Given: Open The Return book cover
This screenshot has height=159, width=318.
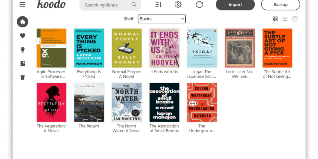Looking at the screenshot, I should [89, 102].
